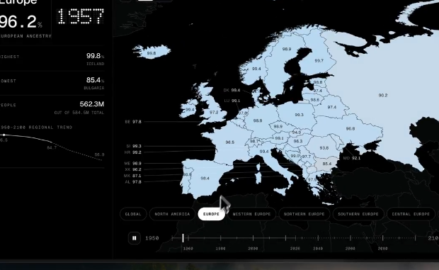Jump to 2060 on the timeline

(x=350, y=249)
